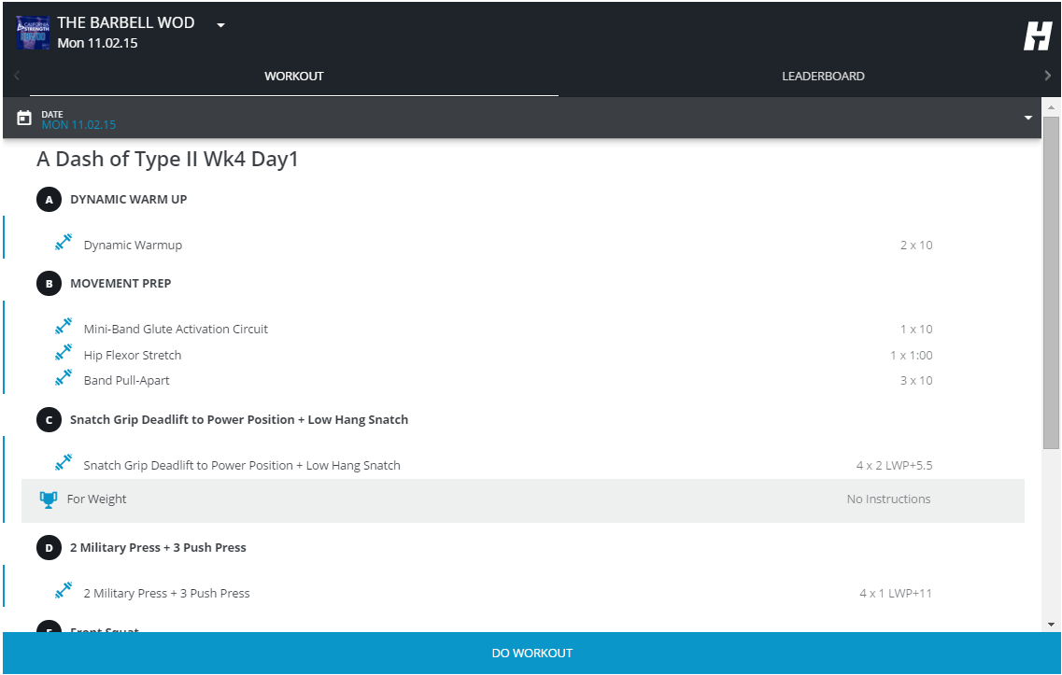Click the 3 x 10 prescription value
This screenshot has width=1062, height=675.
(x=915, y=381)
